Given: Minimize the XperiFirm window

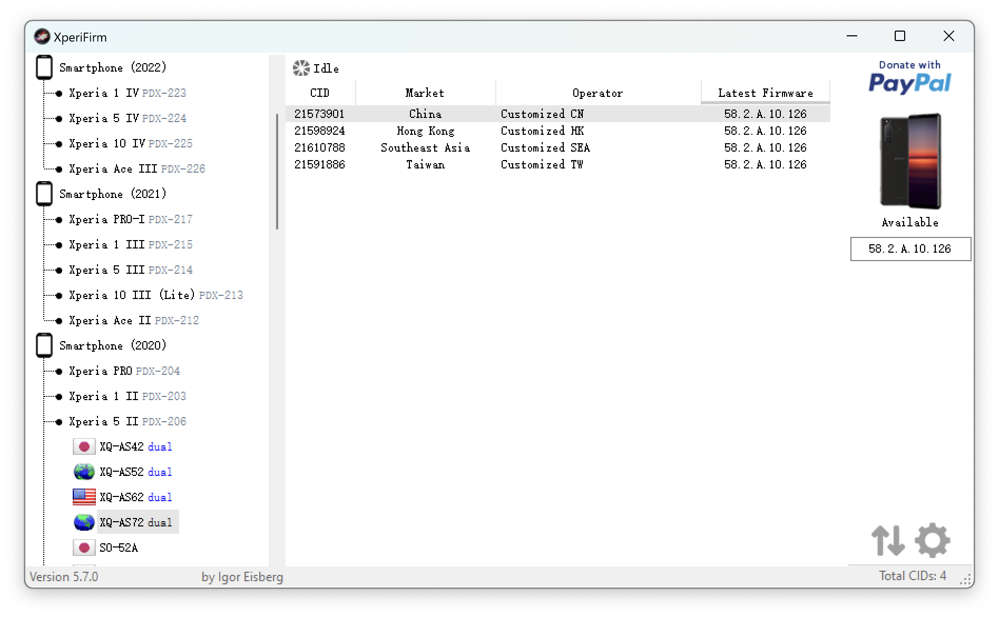Looking at the screenshot, I should click(x=852, y=36).
